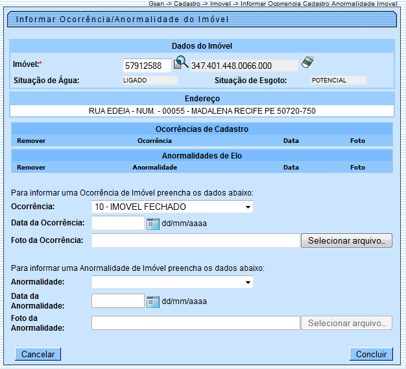The image size is (406, 369).
Task: Click Remover header in Ocorrências de Cadastro table
Action: [x=31, y=140]
